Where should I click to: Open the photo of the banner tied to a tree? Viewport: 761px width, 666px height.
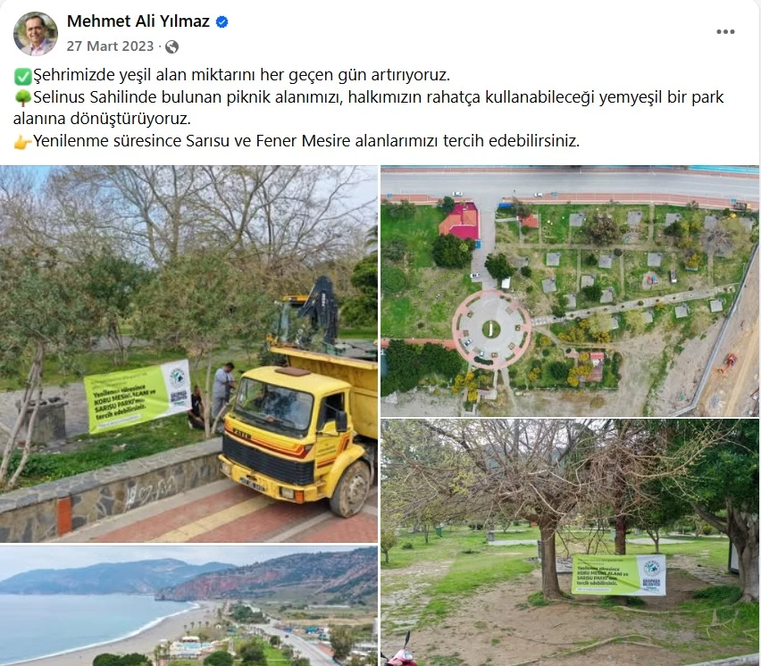point(570,543)
